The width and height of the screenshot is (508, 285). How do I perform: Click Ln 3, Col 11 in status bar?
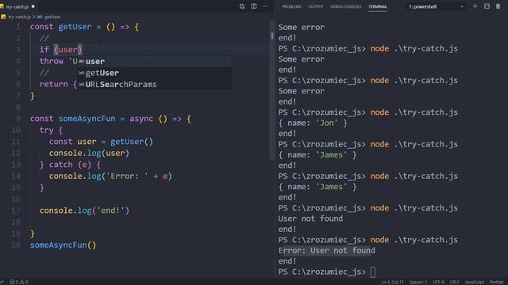[x=392, y=282]
